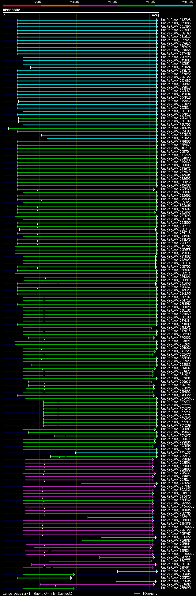Select hit label UniRef100_A7PDQ8
Image resolution: width=196 pixels, height=596 pixels.
[x=176, y=142]
